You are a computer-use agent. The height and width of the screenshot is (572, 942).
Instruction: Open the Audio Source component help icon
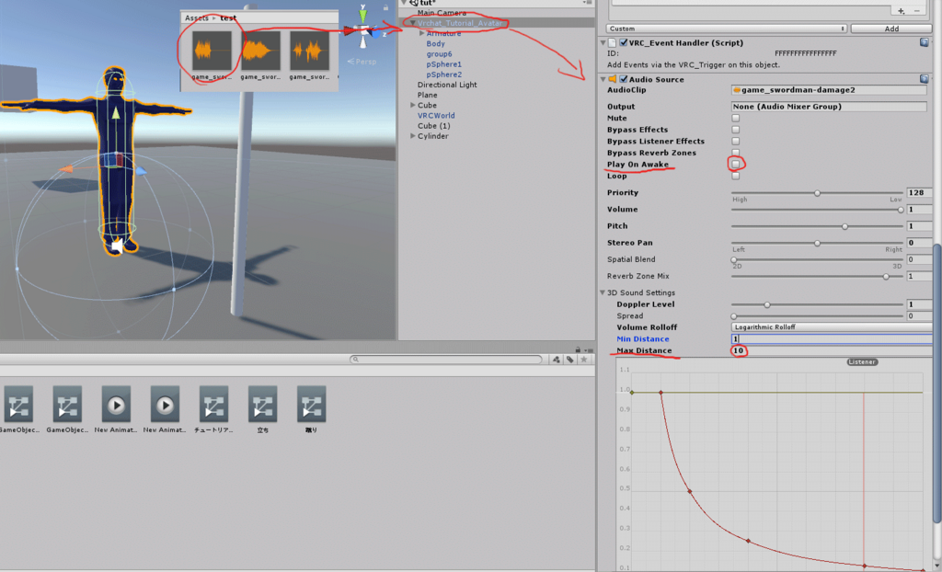point(924,79)
